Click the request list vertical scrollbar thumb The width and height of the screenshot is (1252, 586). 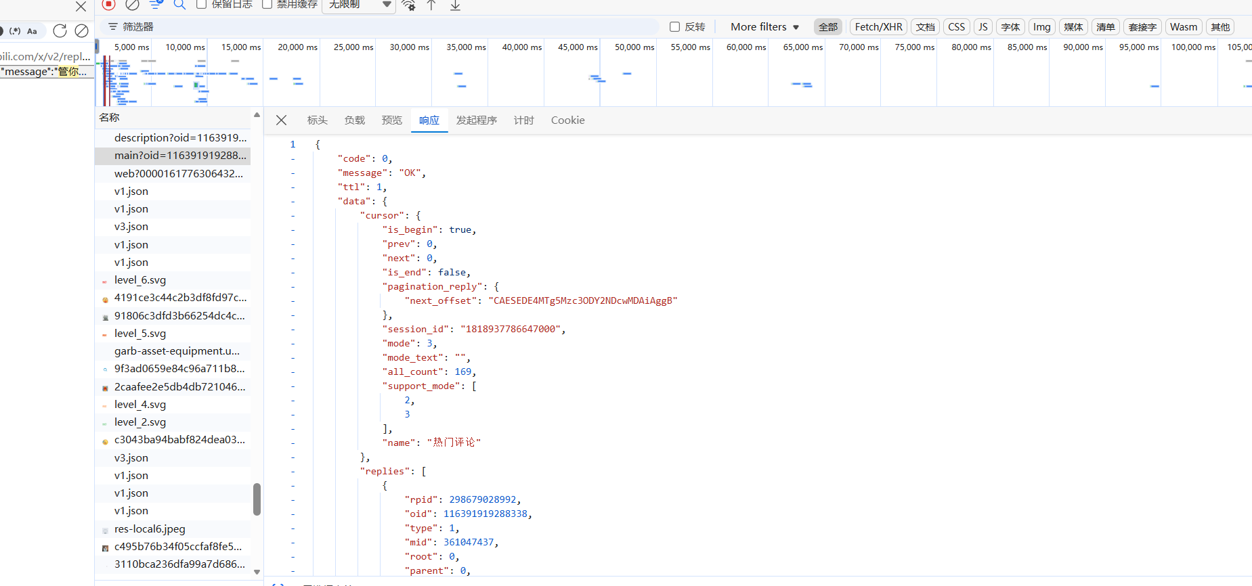(257, 499)
